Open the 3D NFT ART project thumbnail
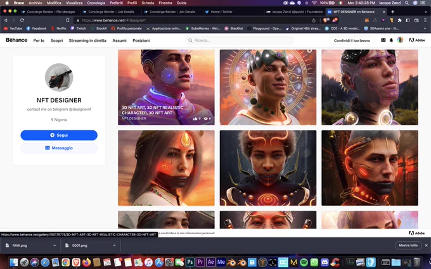Image resolution: width=431 pixels, height=269 pixels. (166, 87)
